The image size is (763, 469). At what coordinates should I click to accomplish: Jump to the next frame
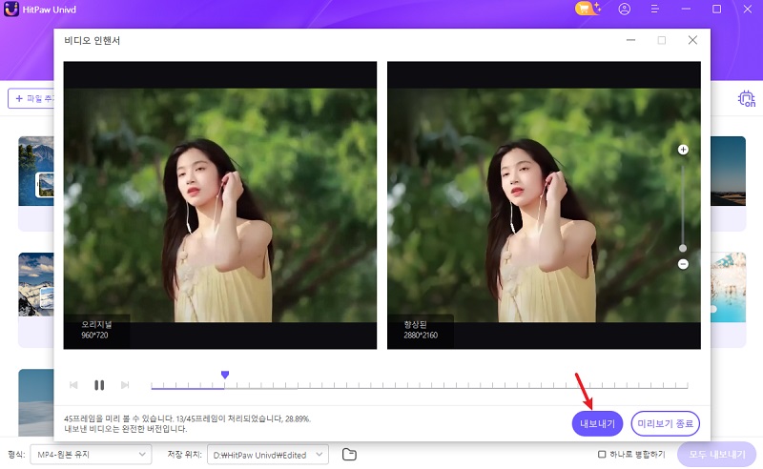(x=125, y=385)
